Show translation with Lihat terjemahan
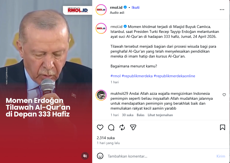The image size is (230, 163). (160, 115)
